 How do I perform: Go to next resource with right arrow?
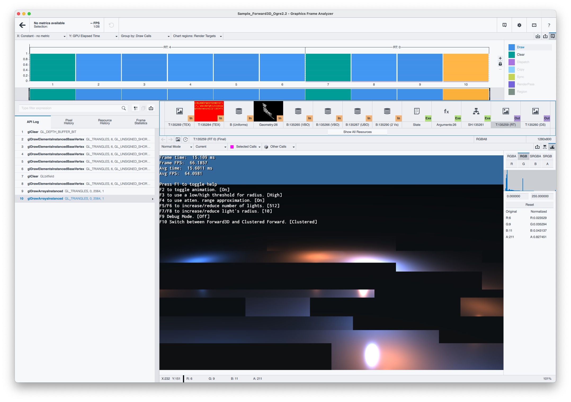(x=171, y=139)
